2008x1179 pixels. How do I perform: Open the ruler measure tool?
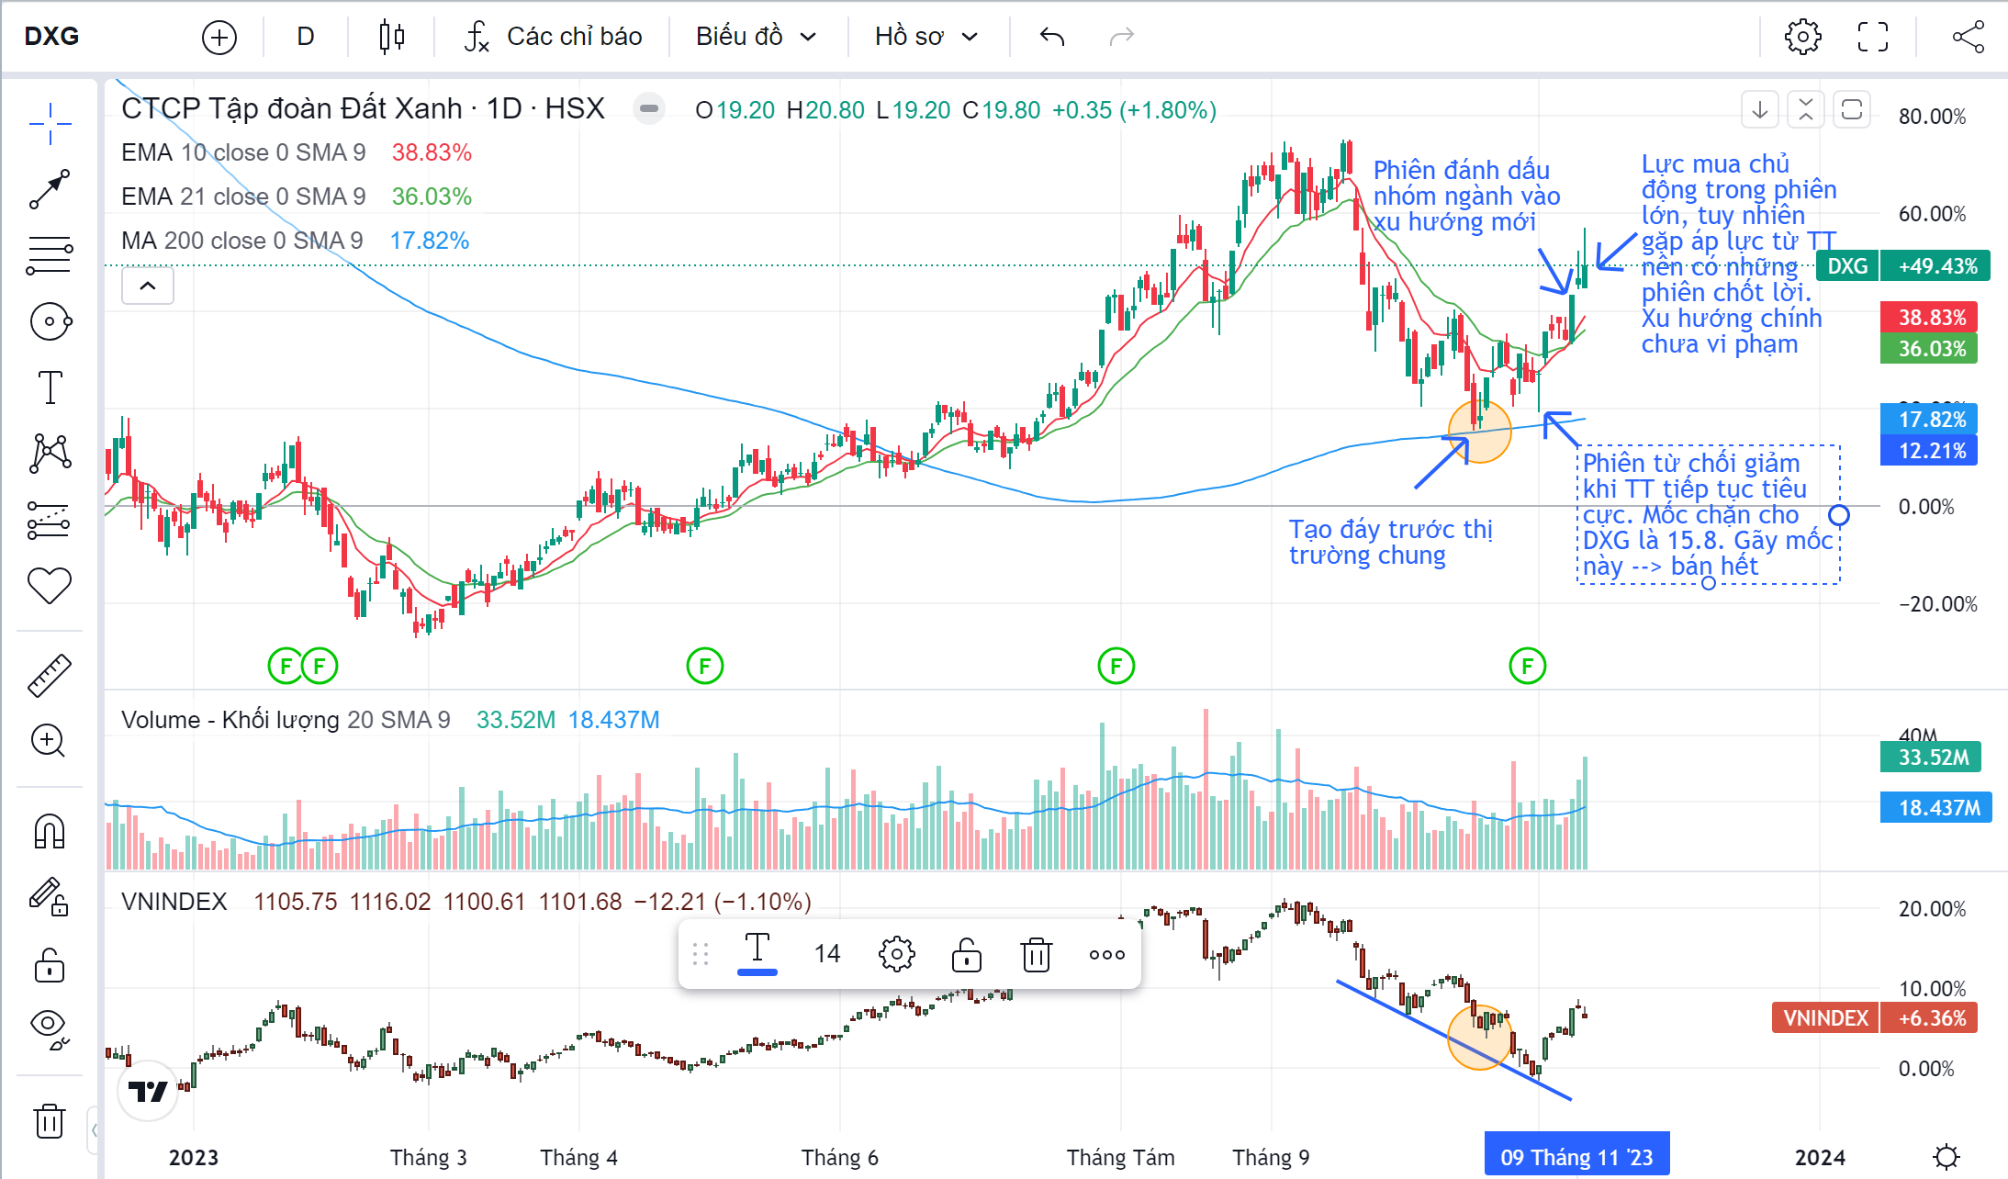[50, 675]
